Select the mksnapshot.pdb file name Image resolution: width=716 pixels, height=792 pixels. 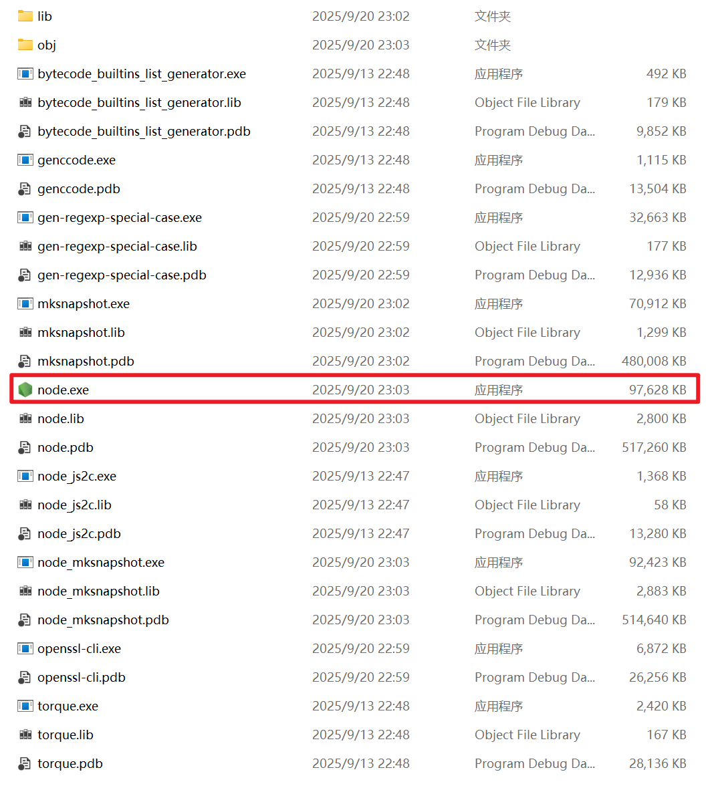tap(86, 361)
